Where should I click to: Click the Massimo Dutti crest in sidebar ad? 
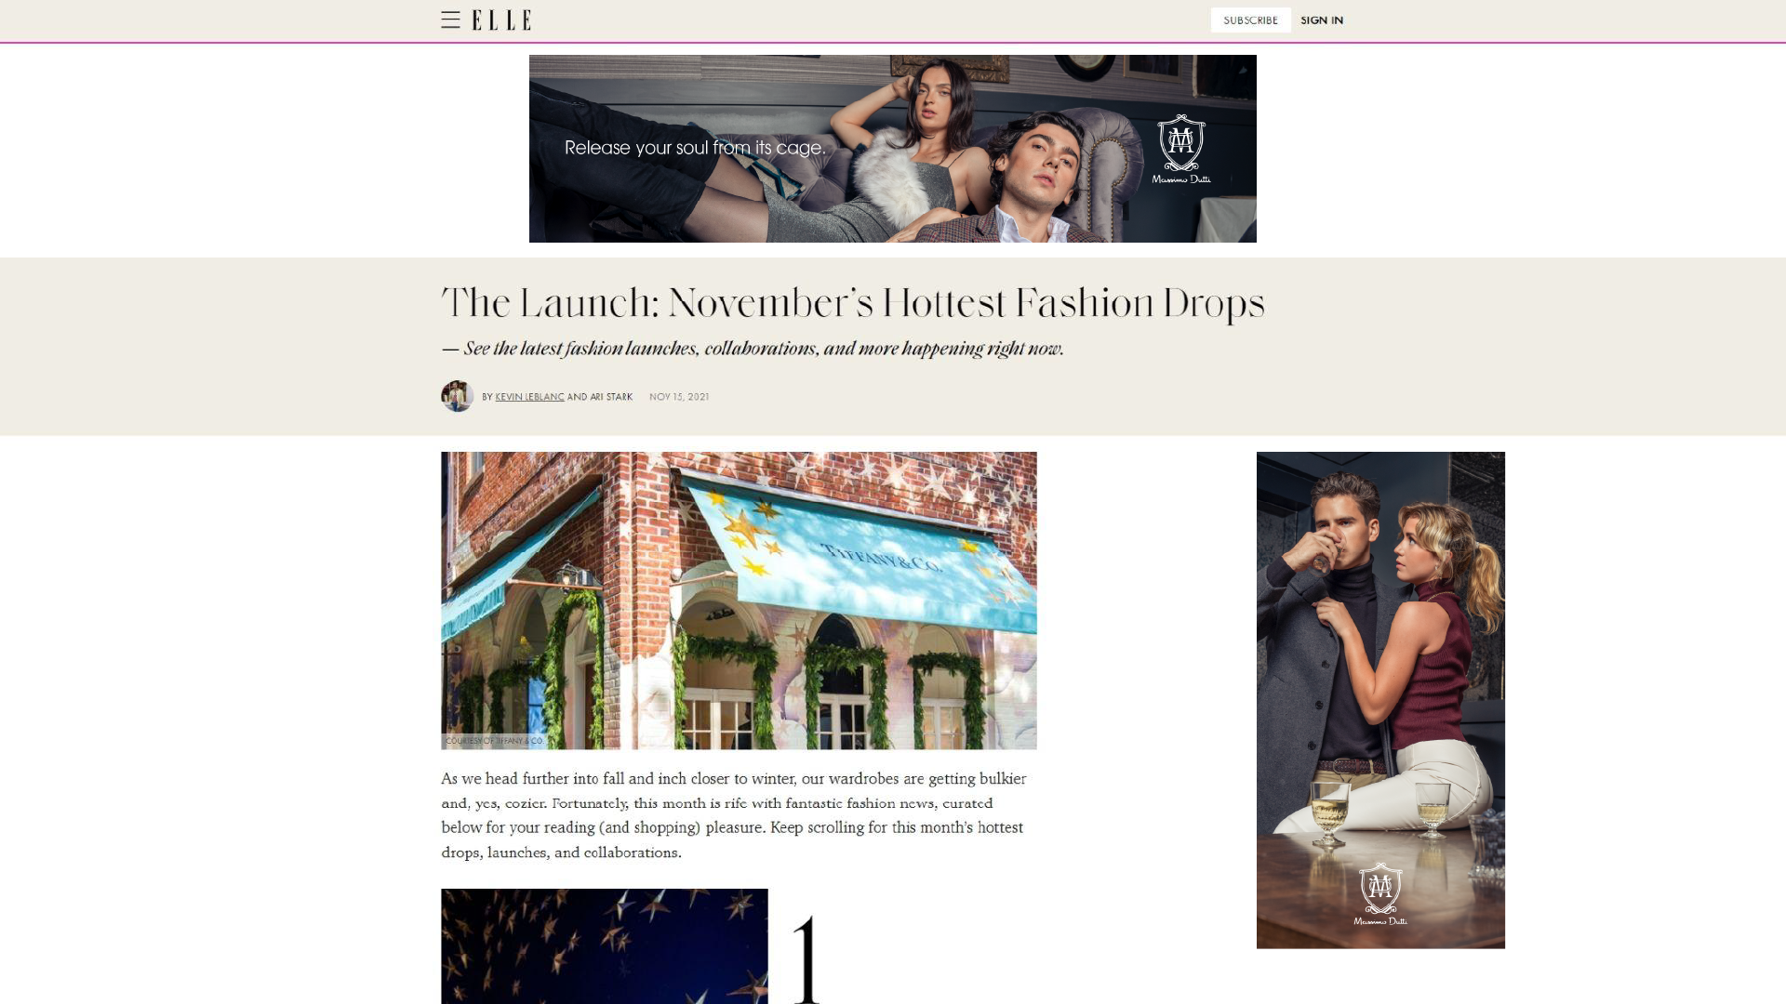1380,894
